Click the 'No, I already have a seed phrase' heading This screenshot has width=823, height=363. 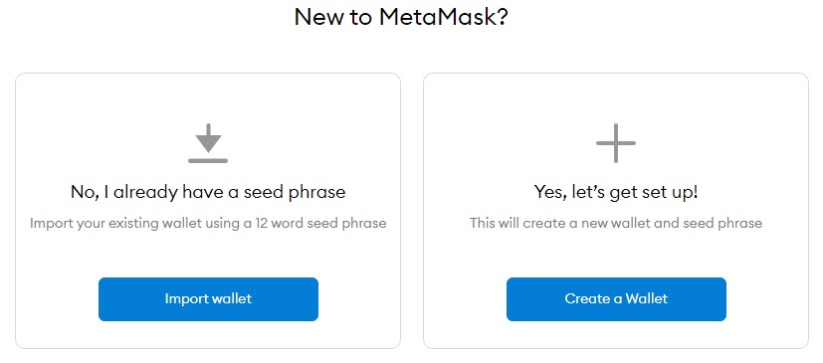[208, 192]
